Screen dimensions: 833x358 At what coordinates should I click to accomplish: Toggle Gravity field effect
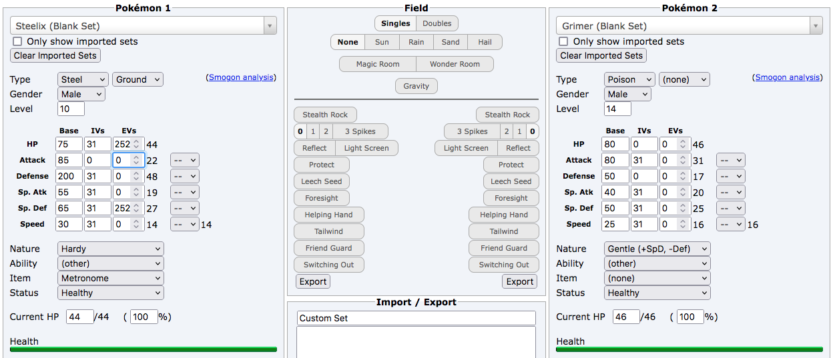pos(416,86)
